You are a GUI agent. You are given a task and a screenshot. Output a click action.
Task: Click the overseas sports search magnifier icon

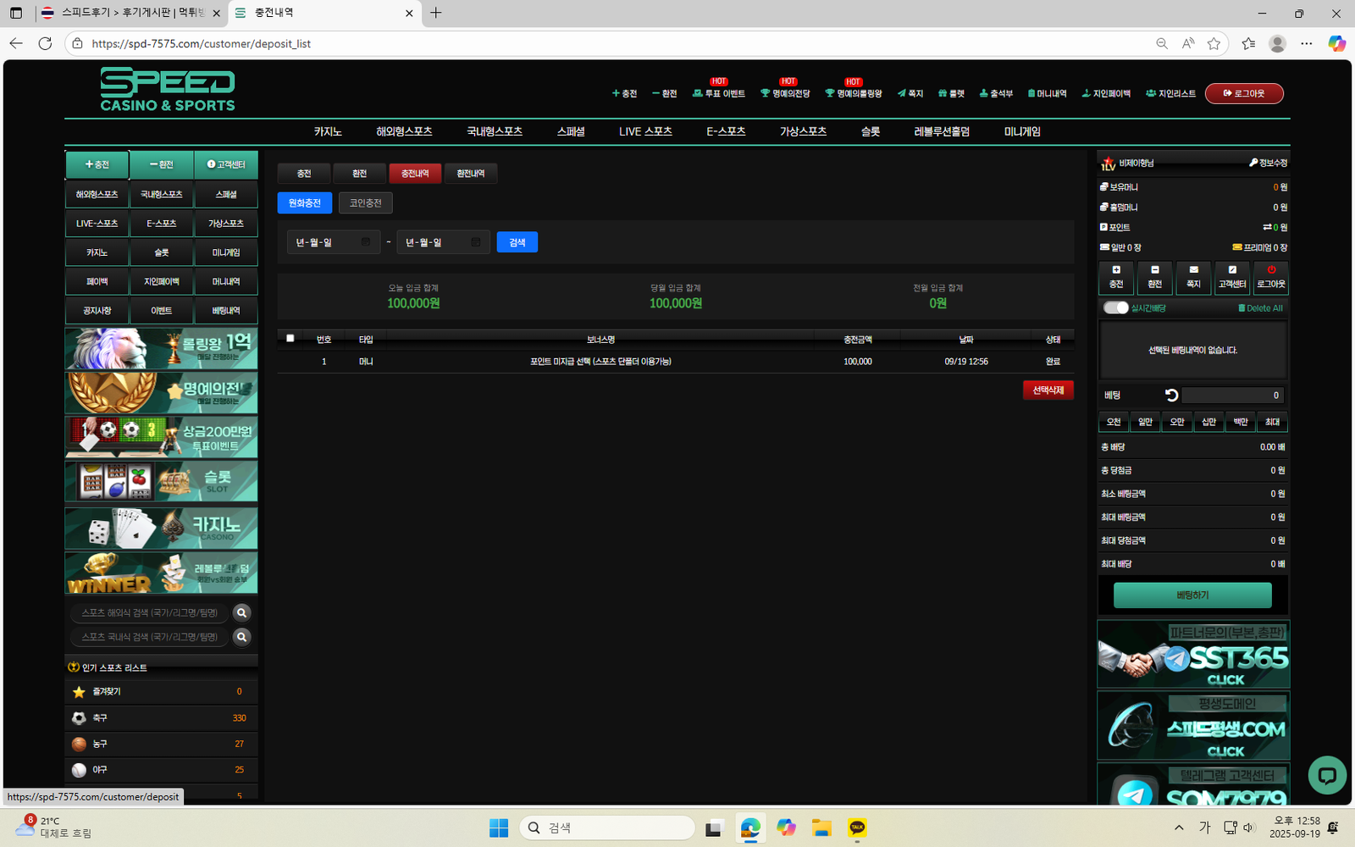[242, 612]
